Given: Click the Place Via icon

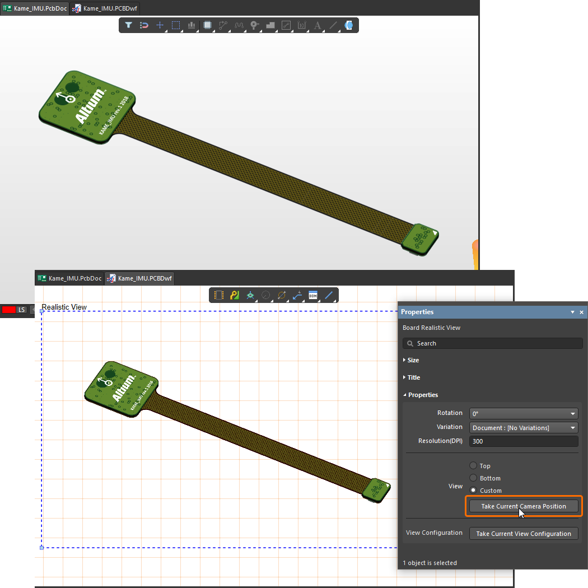Looking at the screenshot, I should [x=254, y=25].
